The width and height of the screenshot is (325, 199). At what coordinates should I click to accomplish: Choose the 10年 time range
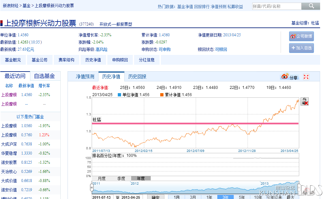[258, 197]
